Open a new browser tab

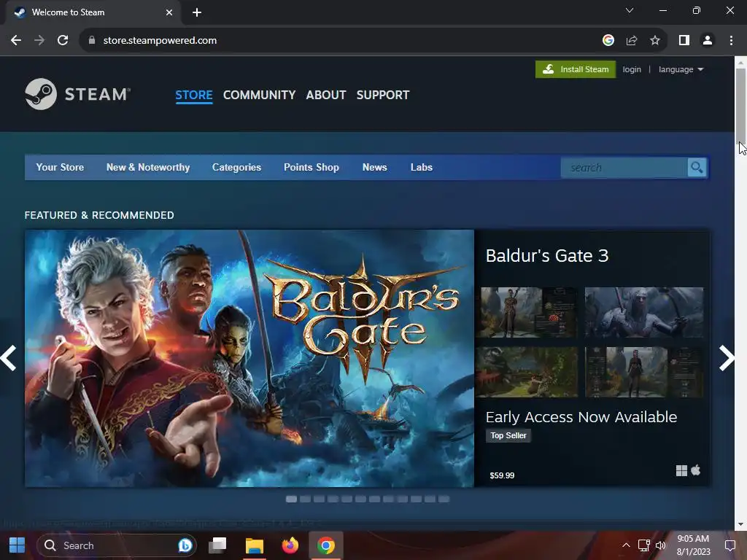[x=197, y=12]
